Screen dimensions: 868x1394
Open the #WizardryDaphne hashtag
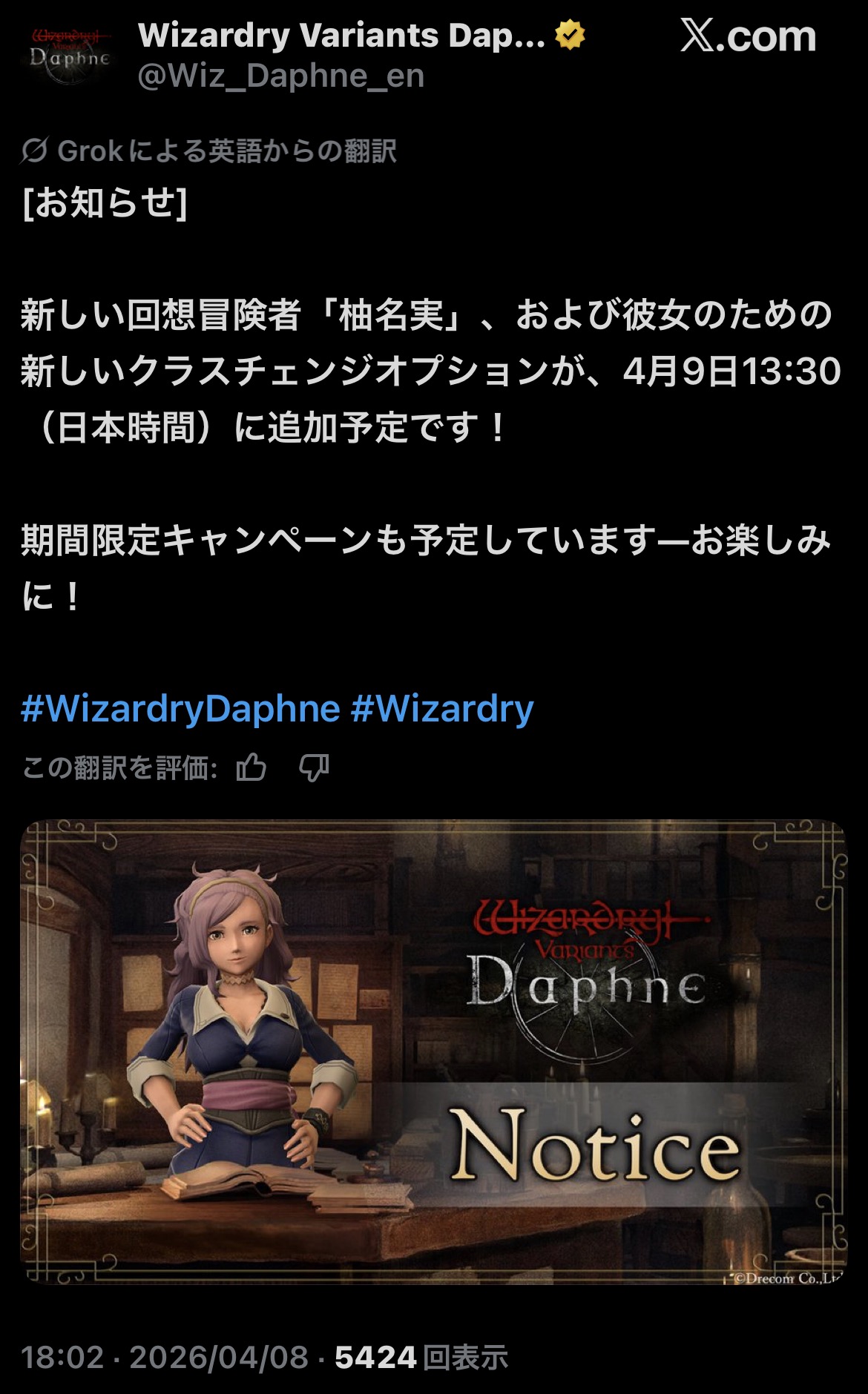(x=180, y=709)
